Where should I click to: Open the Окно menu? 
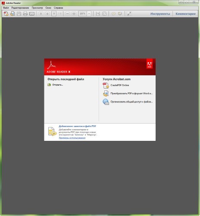(48, 8)
